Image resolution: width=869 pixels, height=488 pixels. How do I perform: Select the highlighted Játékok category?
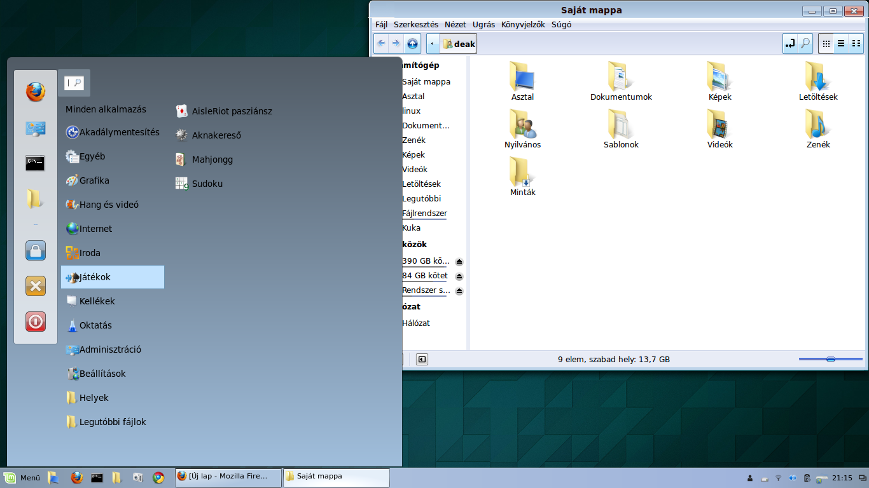tap(113, 277)
